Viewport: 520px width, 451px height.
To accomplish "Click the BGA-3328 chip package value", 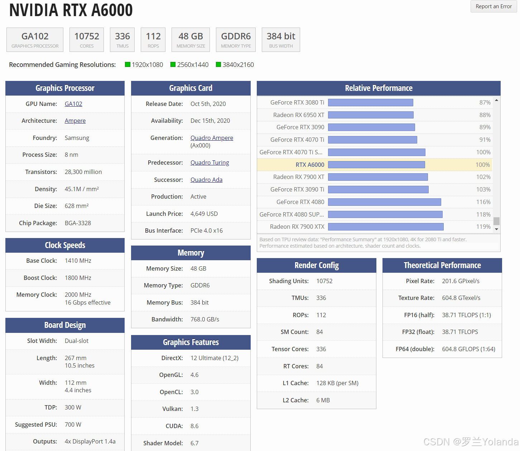I will click(x=78, y=223).
